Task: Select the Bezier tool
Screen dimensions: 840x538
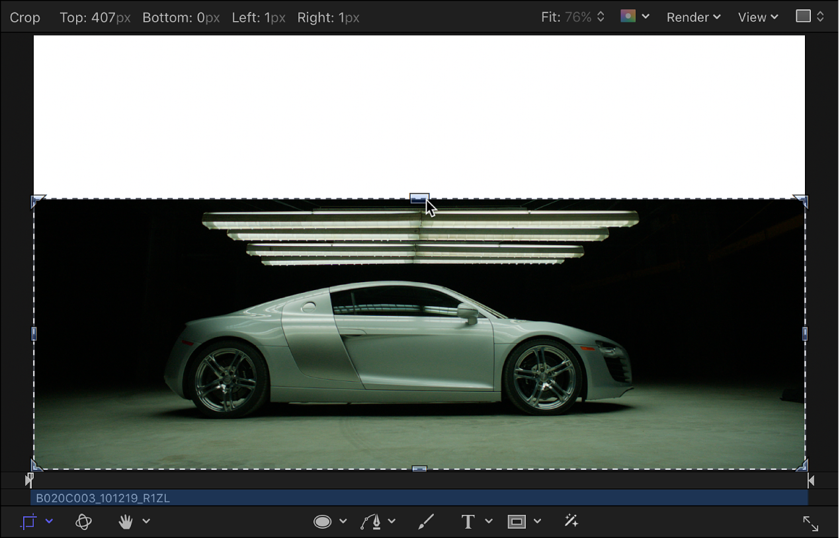Action: point(370,521)
